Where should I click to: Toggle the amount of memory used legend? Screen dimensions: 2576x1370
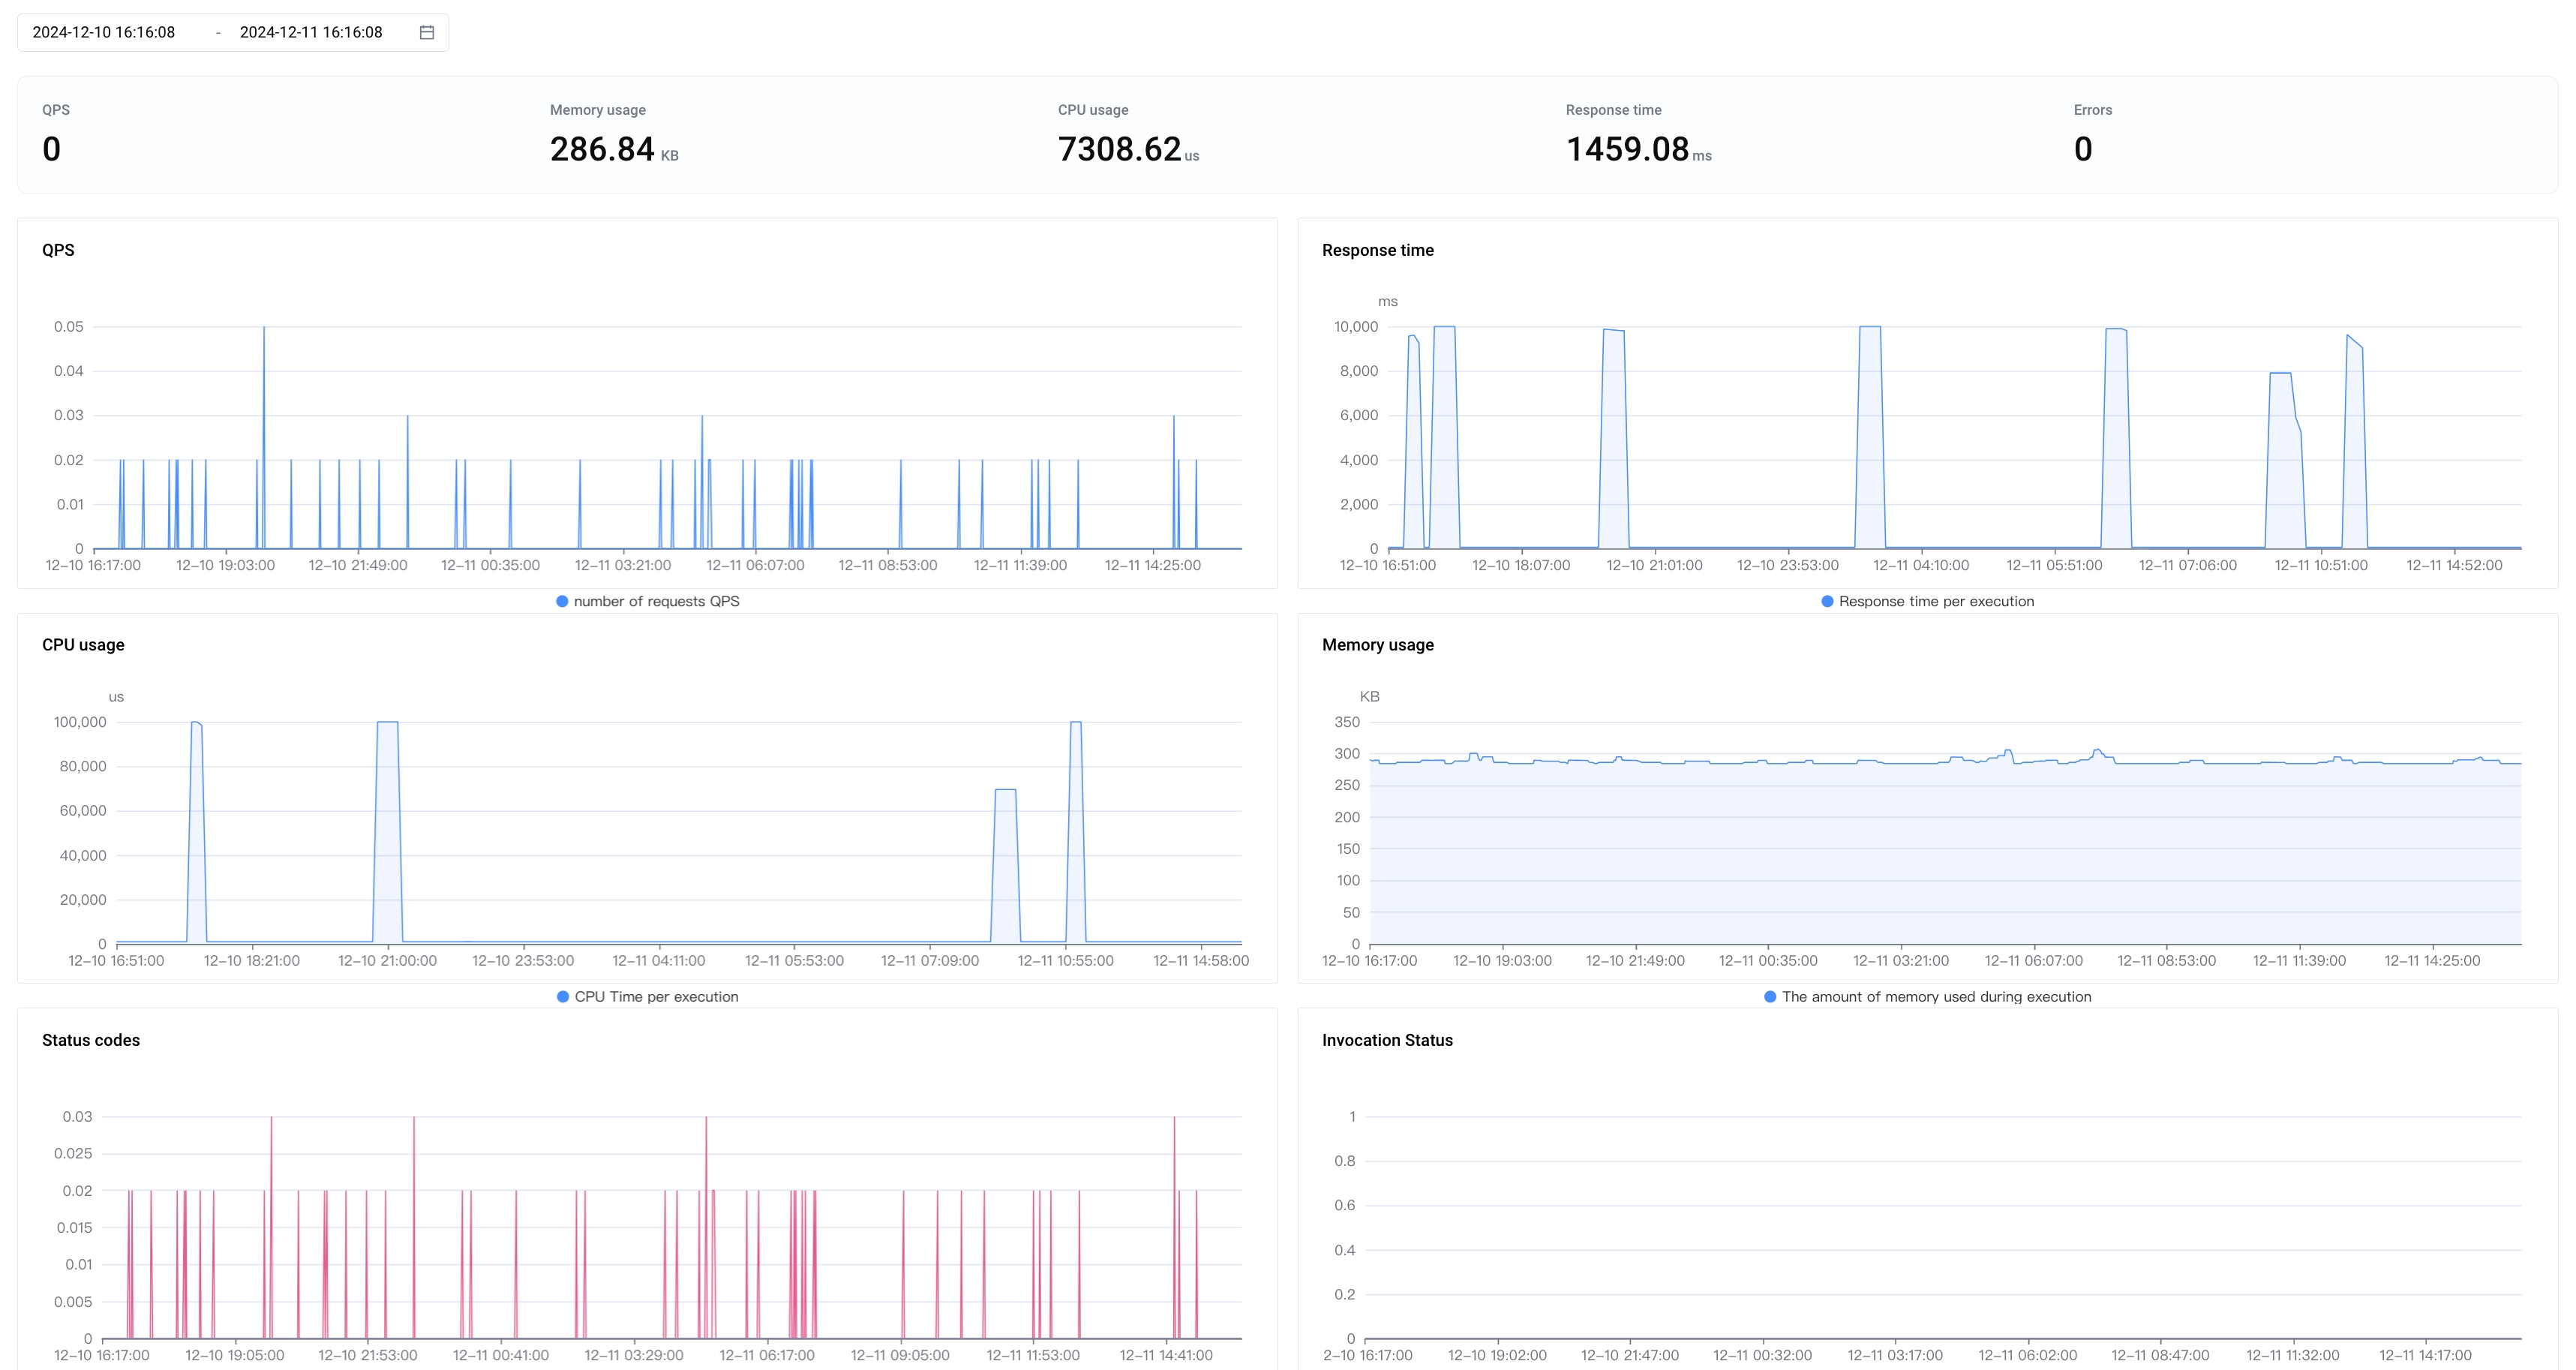(1928, 996)
